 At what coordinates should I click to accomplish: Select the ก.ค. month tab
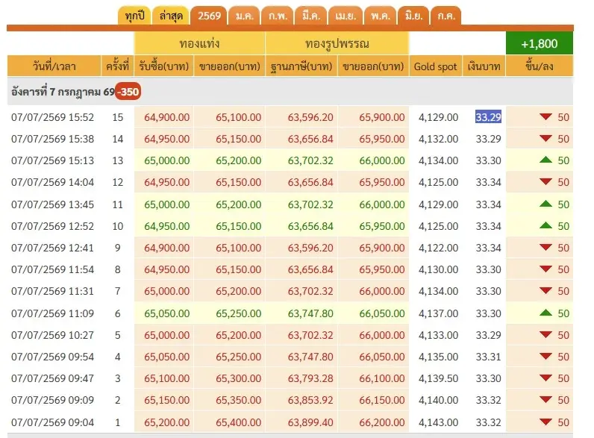pos(446,16)
